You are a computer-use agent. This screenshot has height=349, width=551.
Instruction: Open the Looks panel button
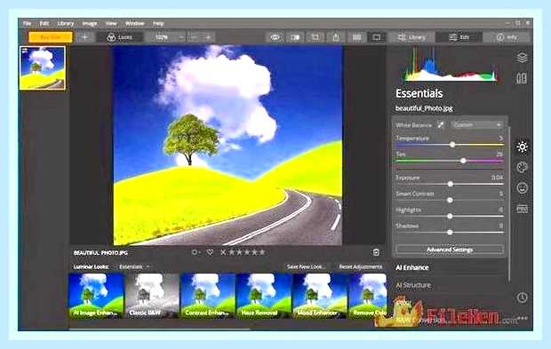pos(120,37)
